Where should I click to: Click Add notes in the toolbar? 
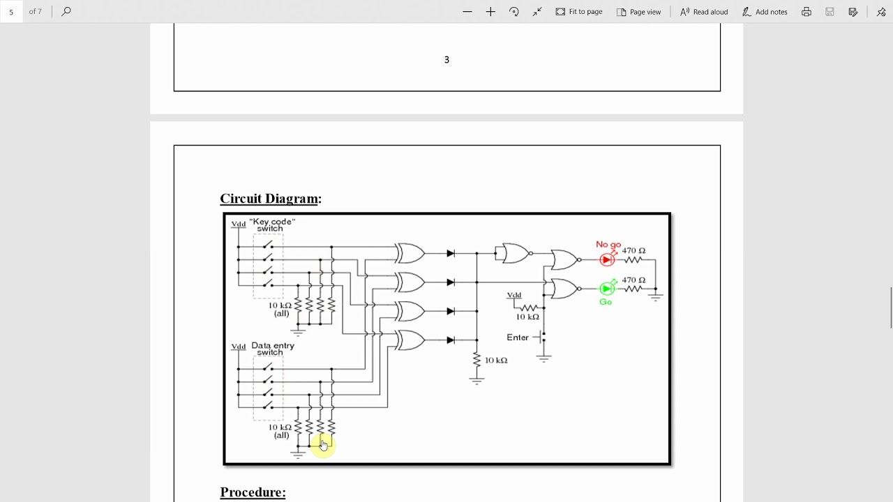(765, 11)
